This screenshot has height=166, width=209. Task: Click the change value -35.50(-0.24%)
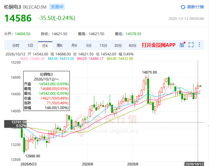(56, 18)
